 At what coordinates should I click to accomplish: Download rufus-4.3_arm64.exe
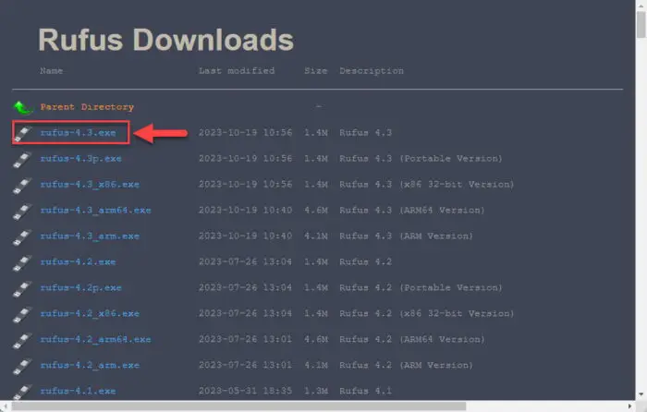click(x=96, y=211)
